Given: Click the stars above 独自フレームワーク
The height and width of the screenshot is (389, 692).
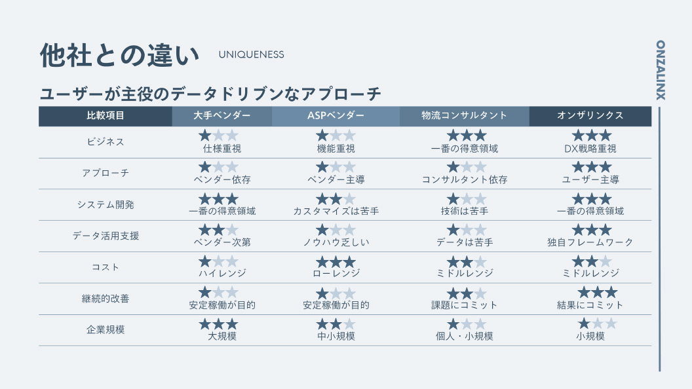Looking at the screenshot, I should click(591, 230).
